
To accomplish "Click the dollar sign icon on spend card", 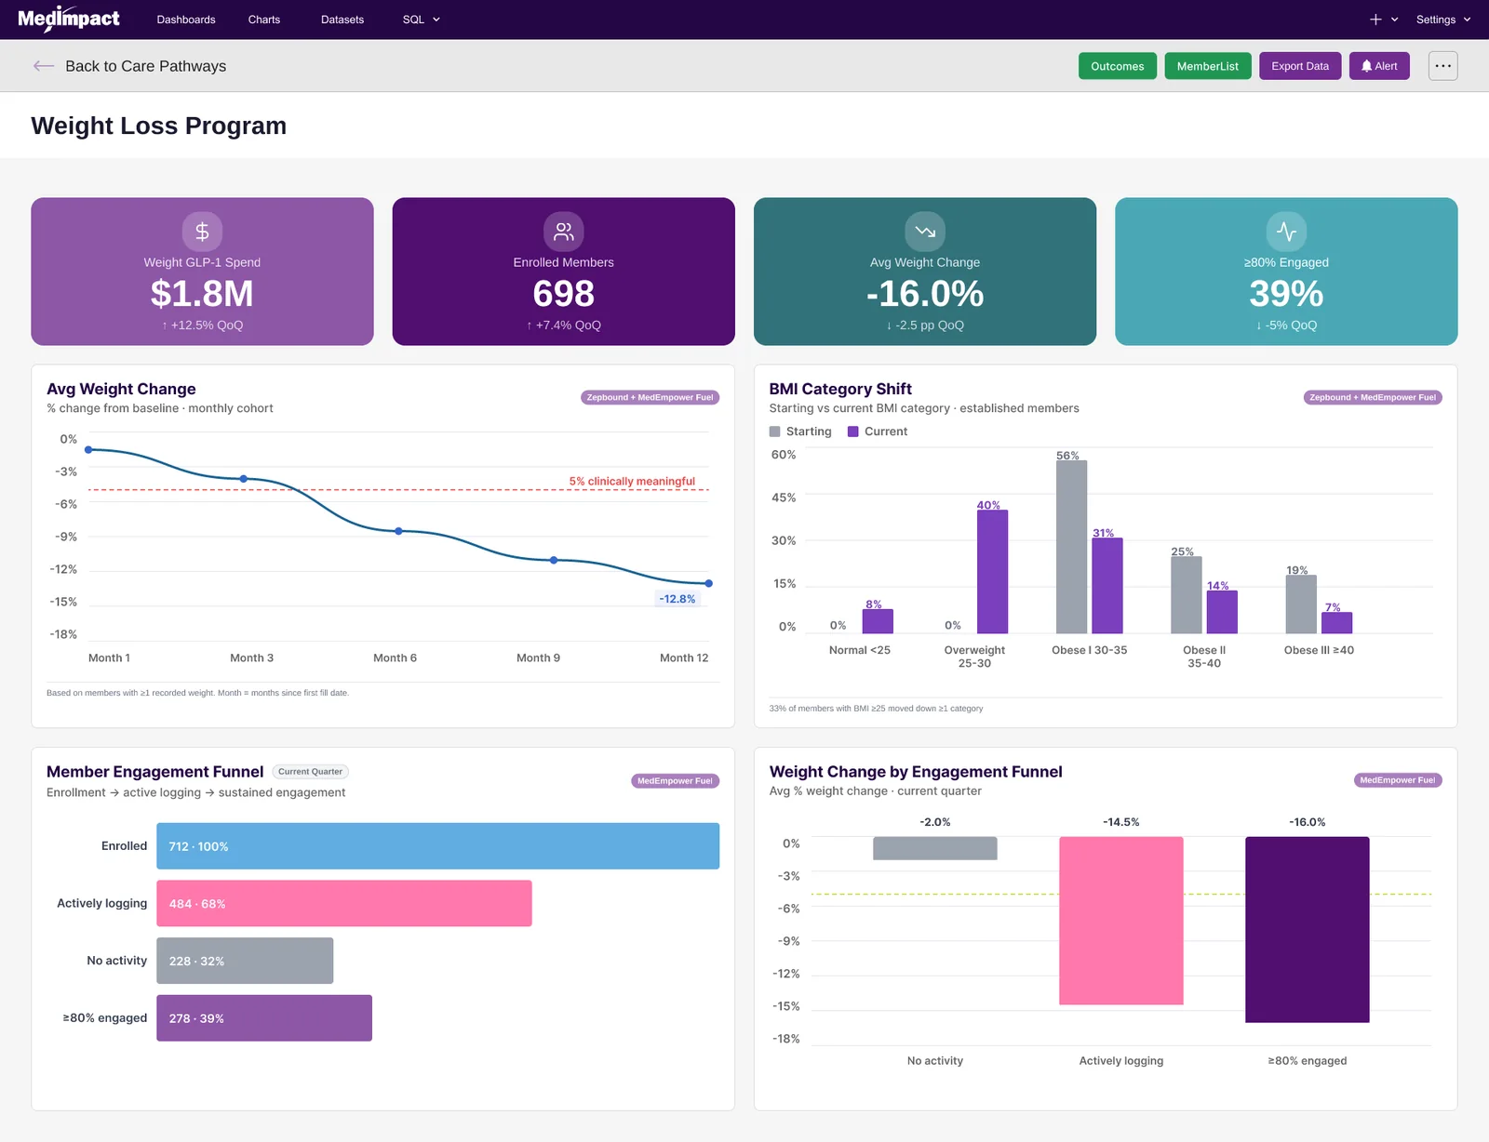I will pyautogui.click(x=202, y=232).
